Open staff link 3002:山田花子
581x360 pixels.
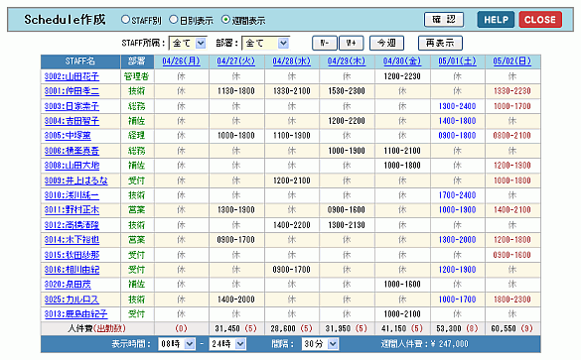coord(72,76)
